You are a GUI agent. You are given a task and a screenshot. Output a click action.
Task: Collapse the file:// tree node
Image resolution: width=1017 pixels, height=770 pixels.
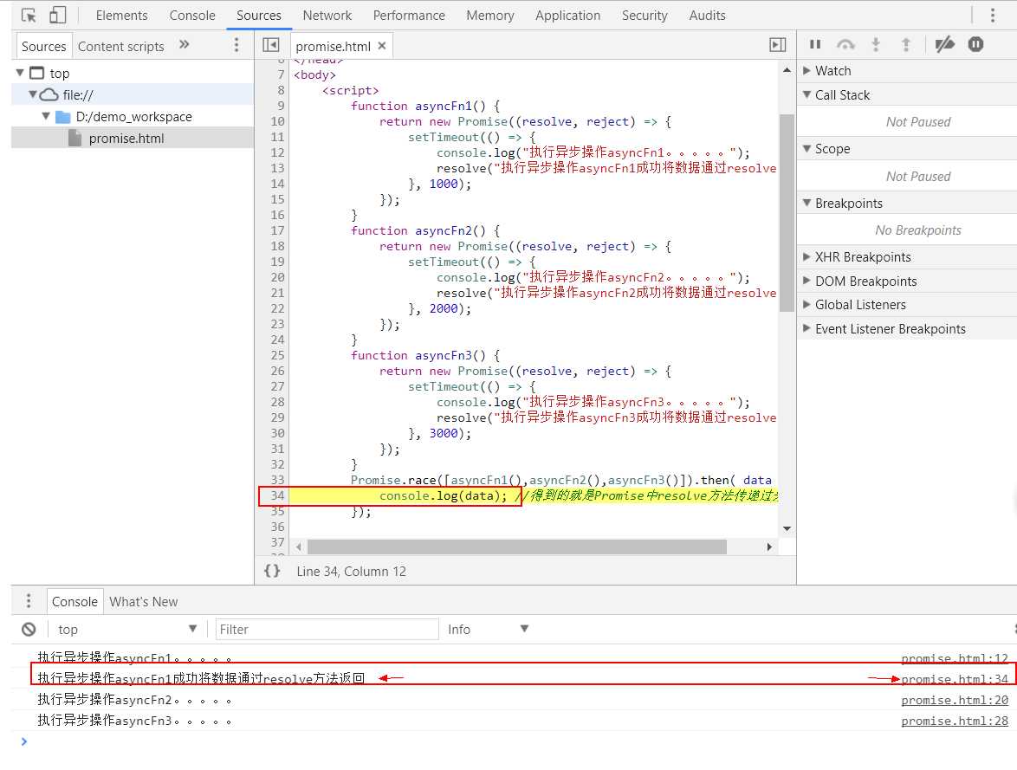pos(32,94)
